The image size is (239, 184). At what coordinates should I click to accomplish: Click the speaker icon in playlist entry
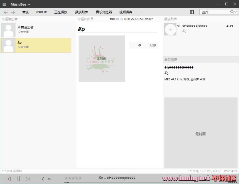click(179, 26)
